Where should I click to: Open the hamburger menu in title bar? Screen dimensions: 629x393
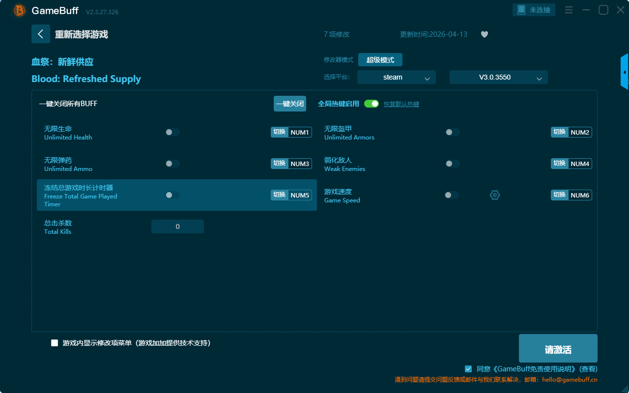(x=569, y=10)
